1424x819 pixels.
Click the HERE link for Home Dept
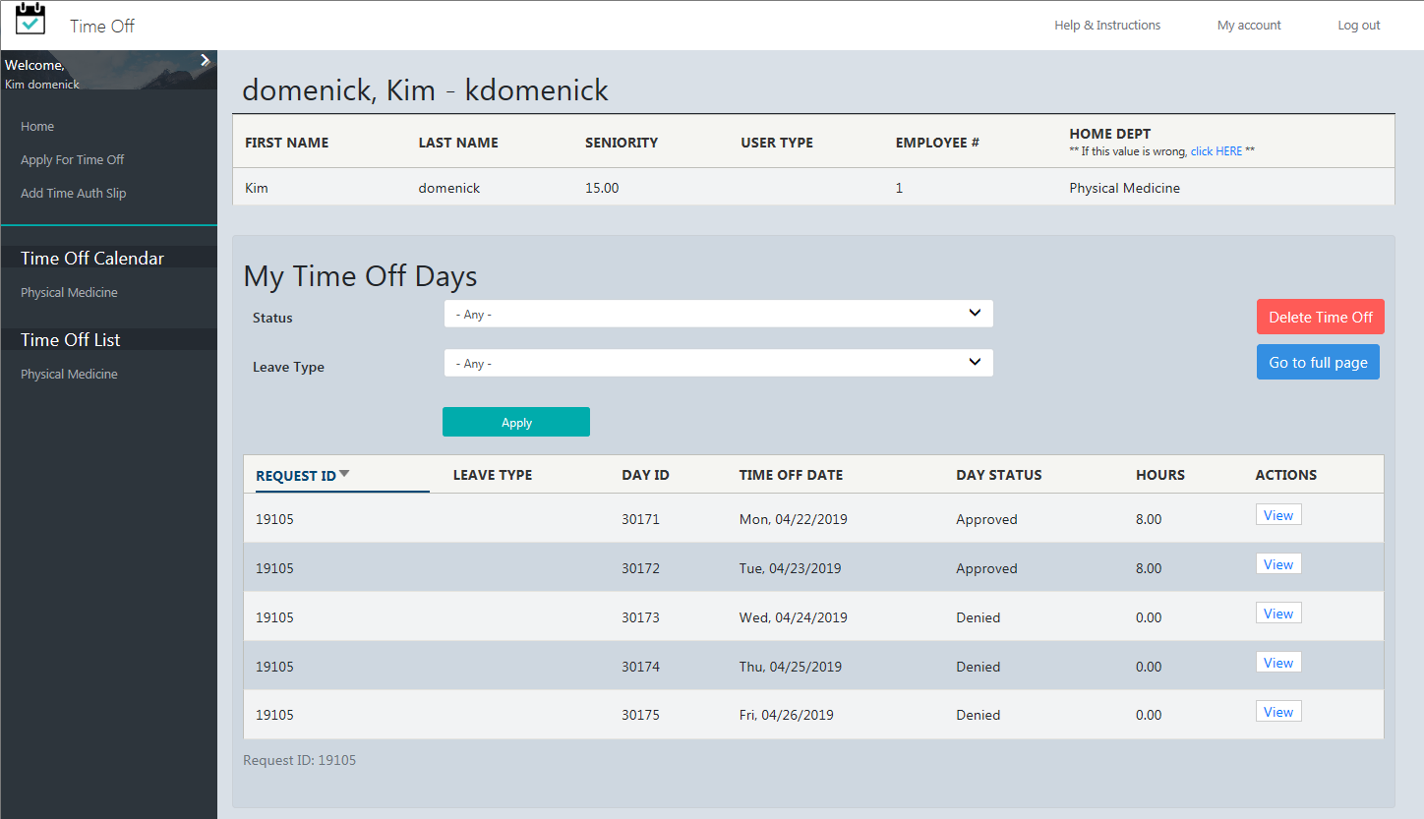(1216, 150)
